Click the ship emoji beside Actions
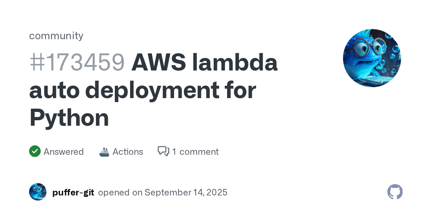Viewport: 436px width, 218px height. point(104,152)
